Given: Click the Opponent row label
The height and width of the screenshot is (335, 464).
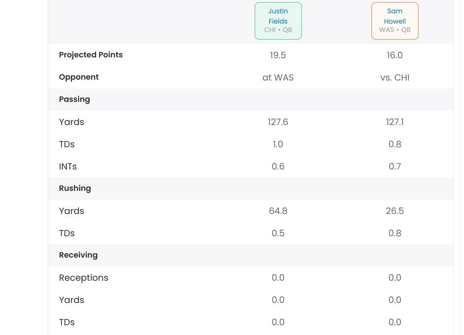Looking at the screenshot, I should [x=79, y=77].
